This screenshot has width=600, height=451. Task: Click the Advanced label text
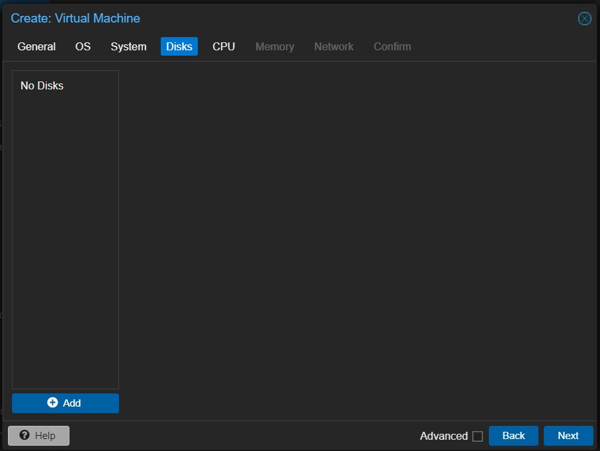(443, 436)
